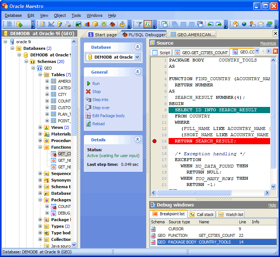Open the SQL Editor lightning icon
The image size is (280, 257).
click(x=60, y=24)
